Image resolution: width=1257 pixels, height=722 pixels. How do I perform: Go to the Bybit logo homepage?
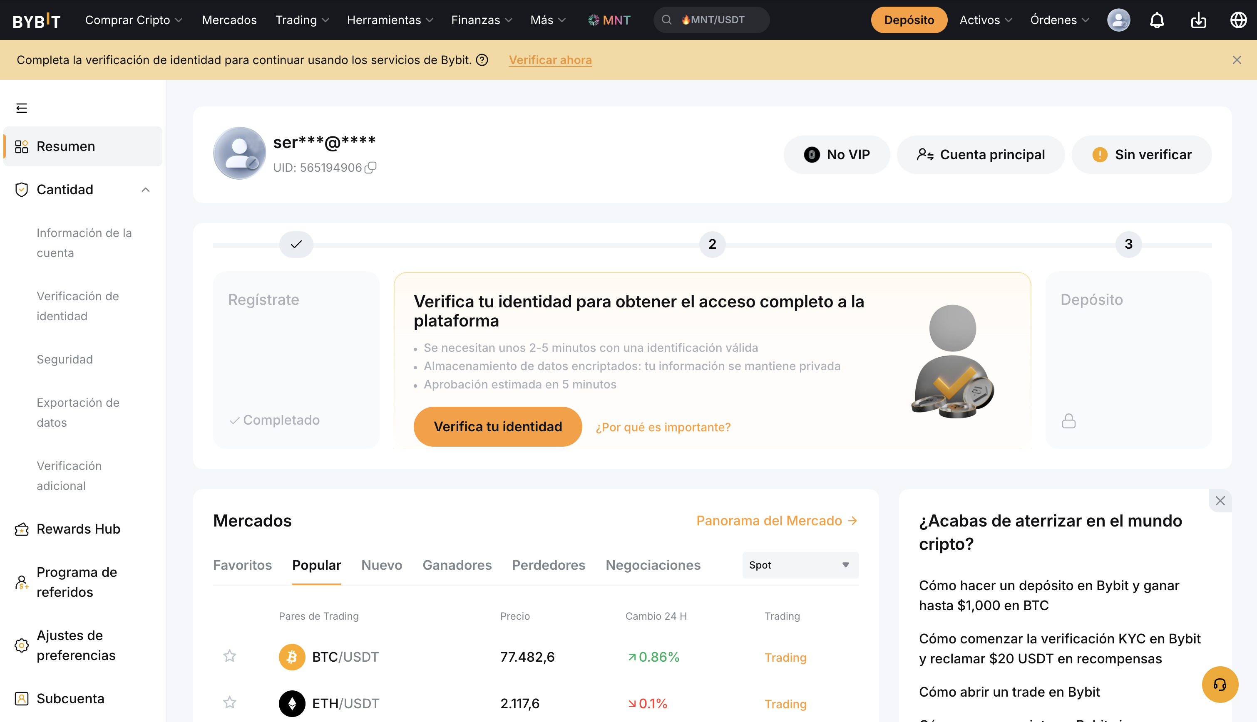pyautogui.click(x=37, y=20)
